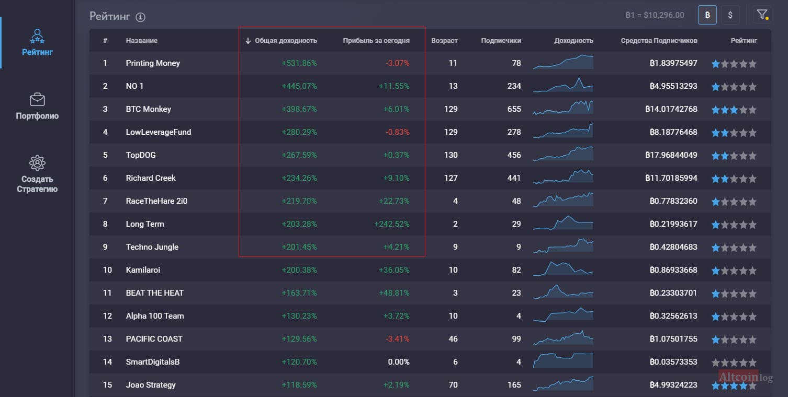788x397 pixels.
Task: Click star rating of PACIFIC COAST
Action: tap(734, 340)
